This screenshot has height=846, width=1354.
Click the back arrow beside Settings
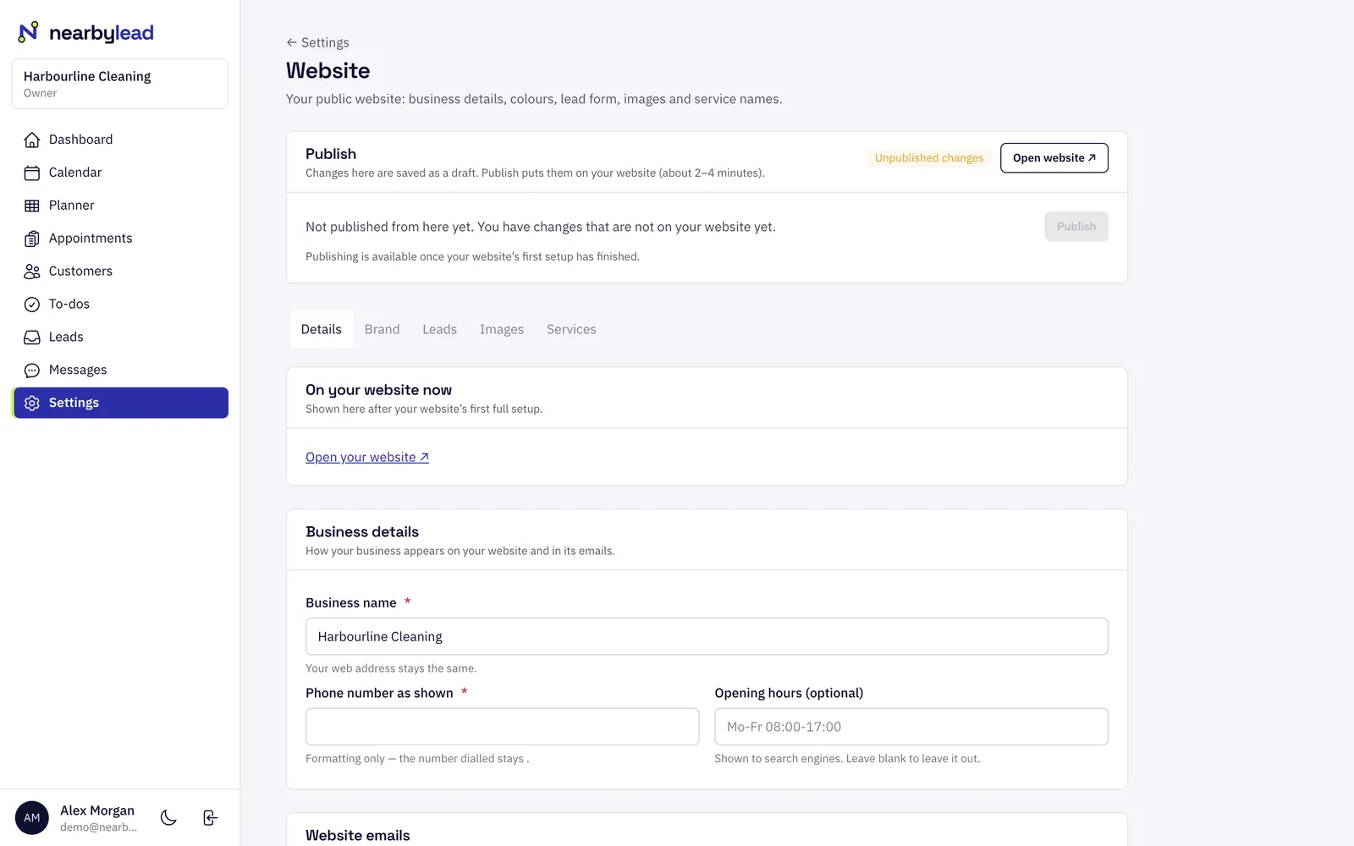(x=291, y=42)
